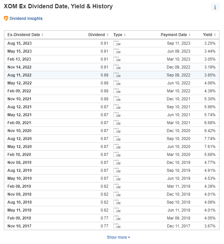Click the XOM Ex Dividend Date page title

click(x=58, y=6)
